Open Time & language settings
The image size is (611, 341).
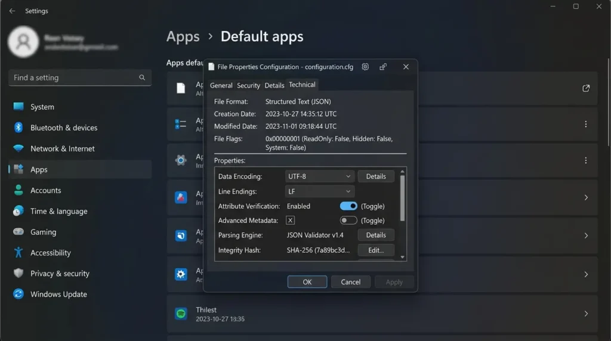[x=80, y=211]
